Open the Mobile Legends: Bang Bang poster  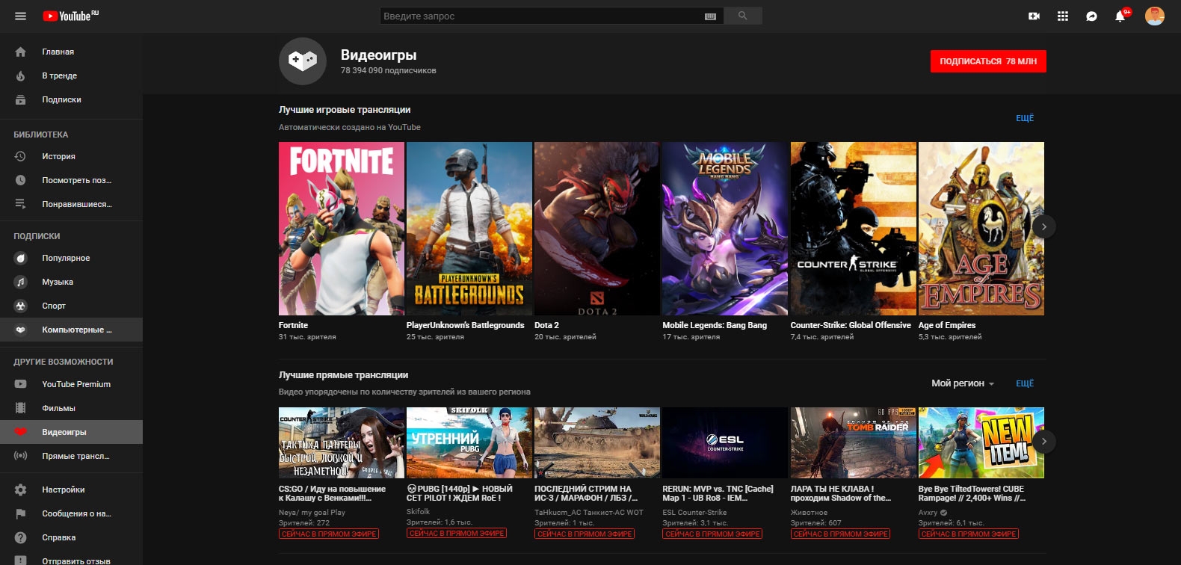725,229
